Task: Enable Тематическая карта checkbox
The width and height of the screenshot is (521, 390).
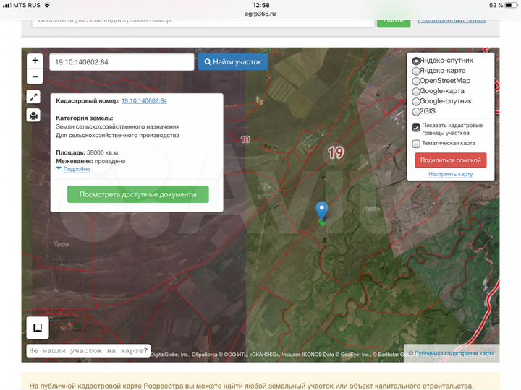Action: [416, 144]
